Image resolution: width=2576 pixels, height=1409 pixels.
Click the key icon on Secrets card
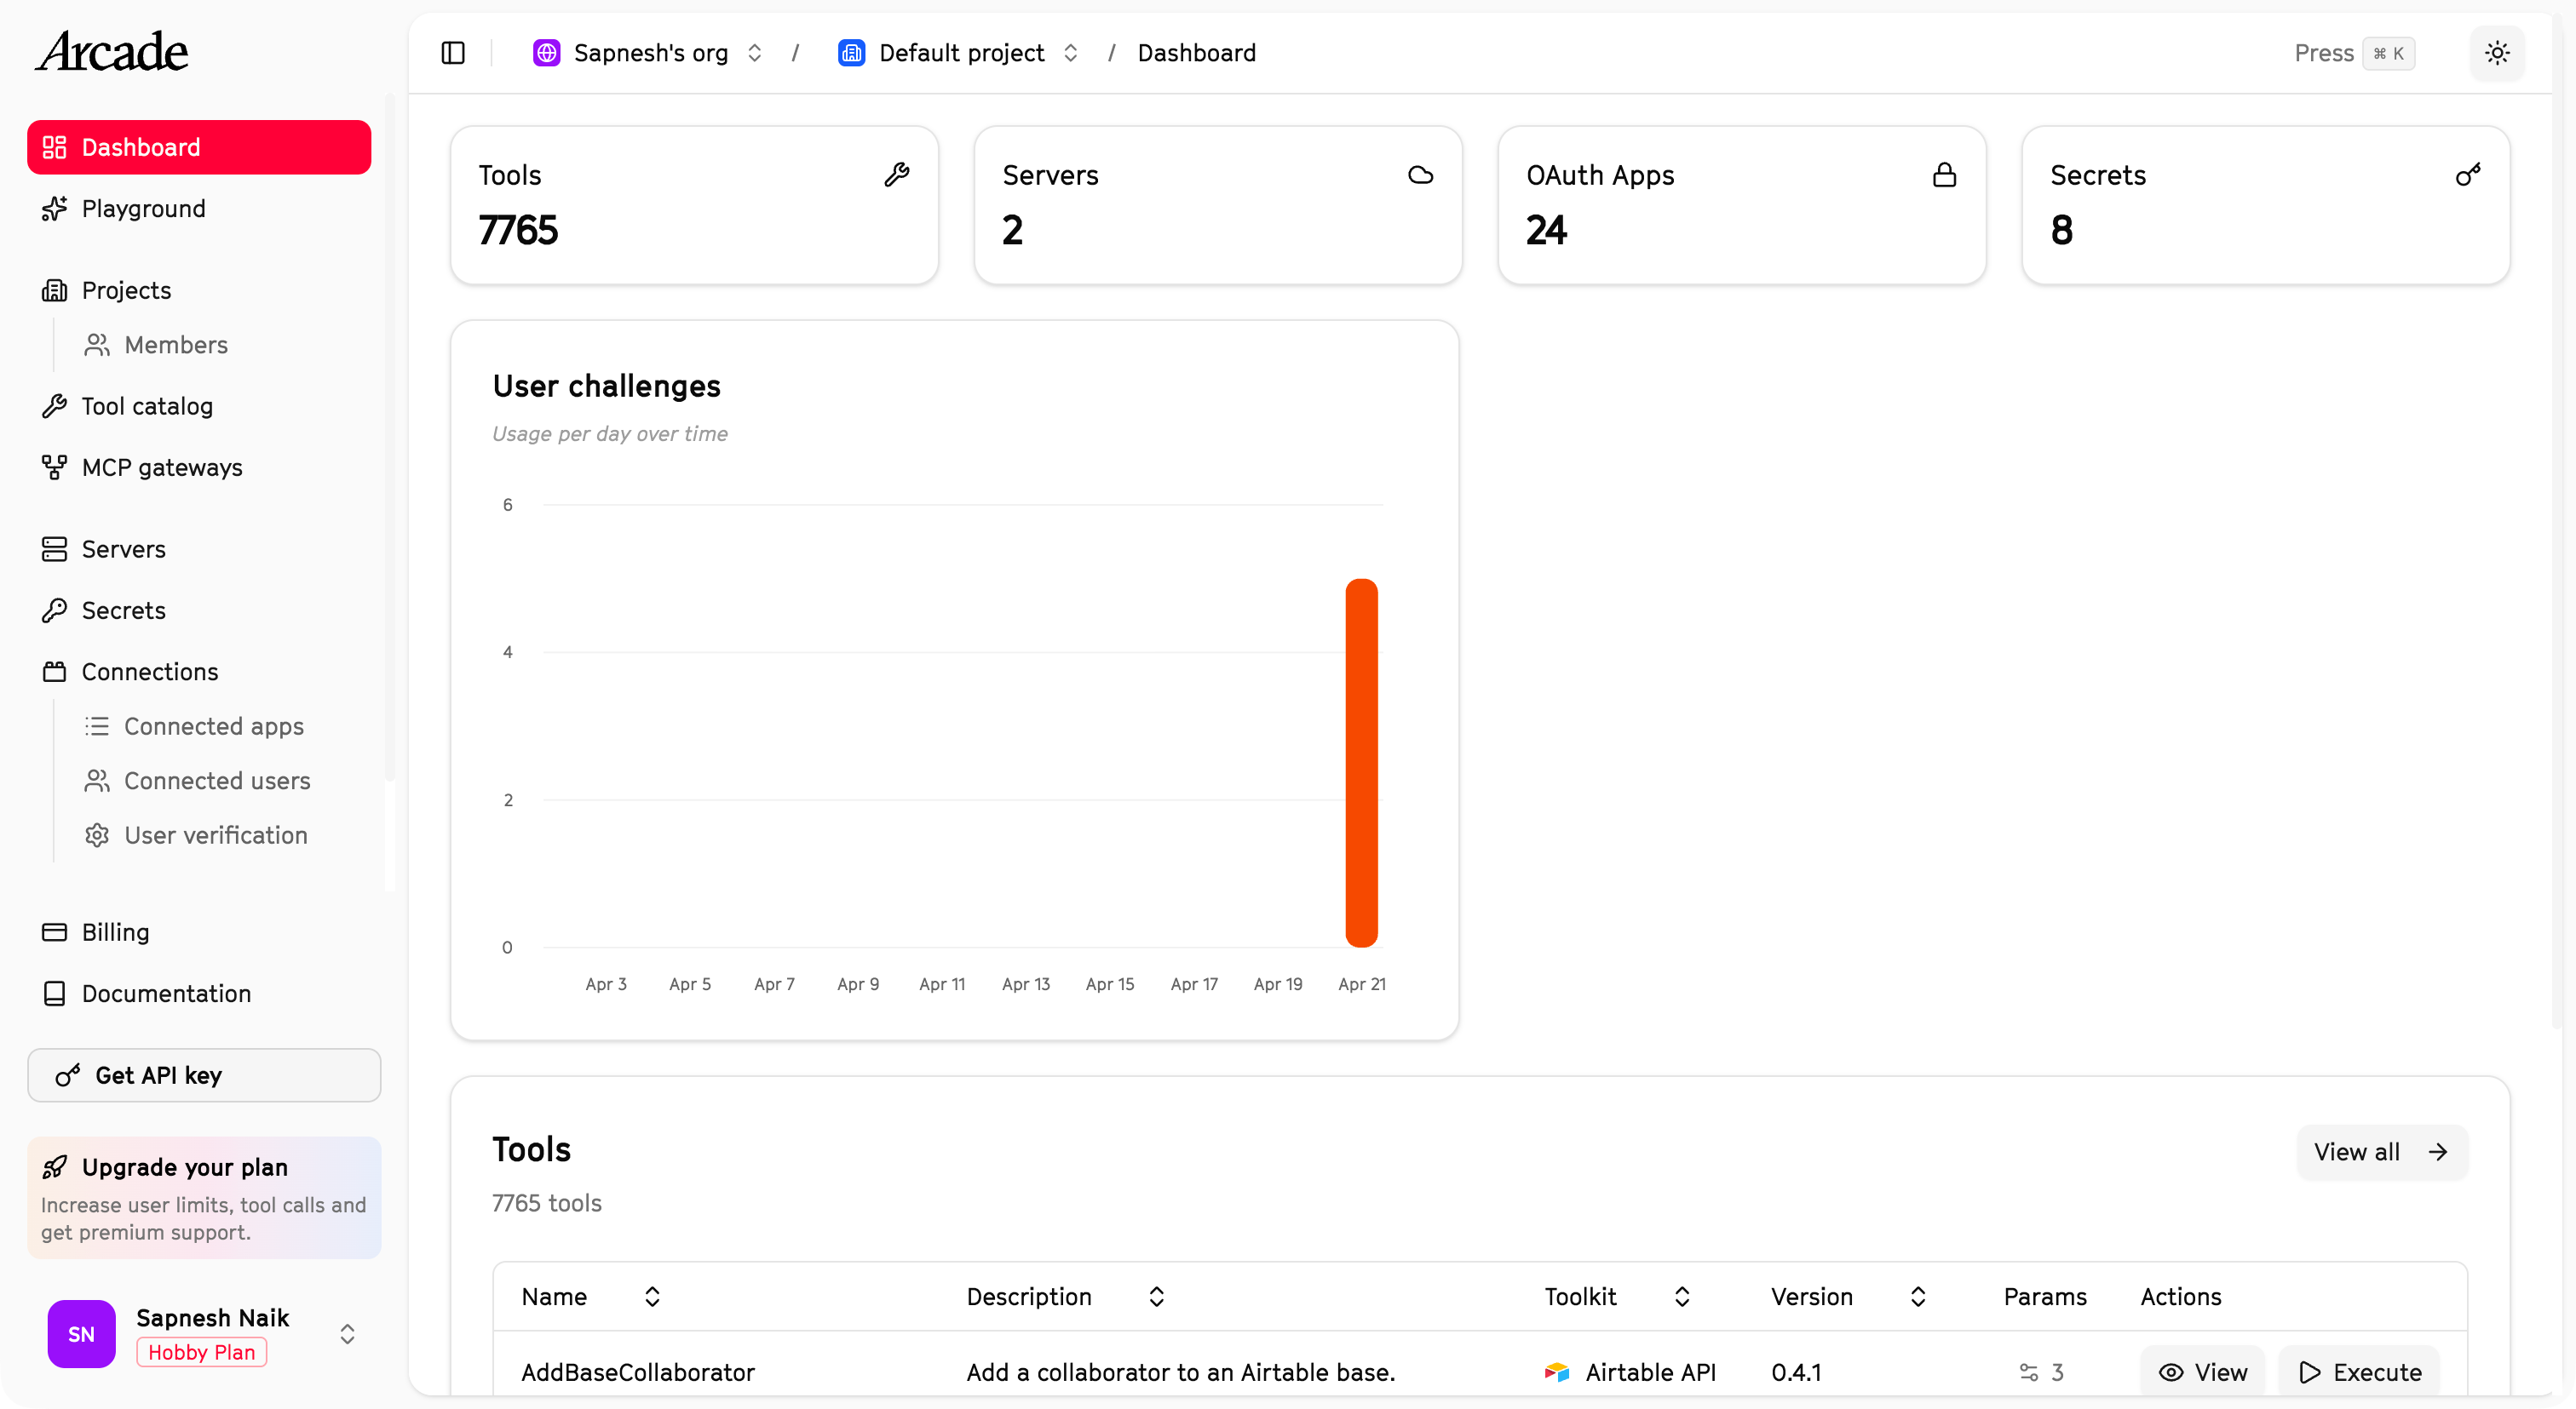click(2468, 175)
